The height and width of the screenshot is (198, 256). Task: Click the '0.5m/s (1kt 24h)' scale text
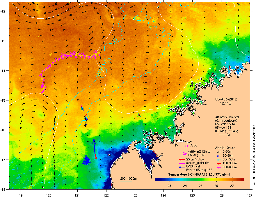[226, 131]
